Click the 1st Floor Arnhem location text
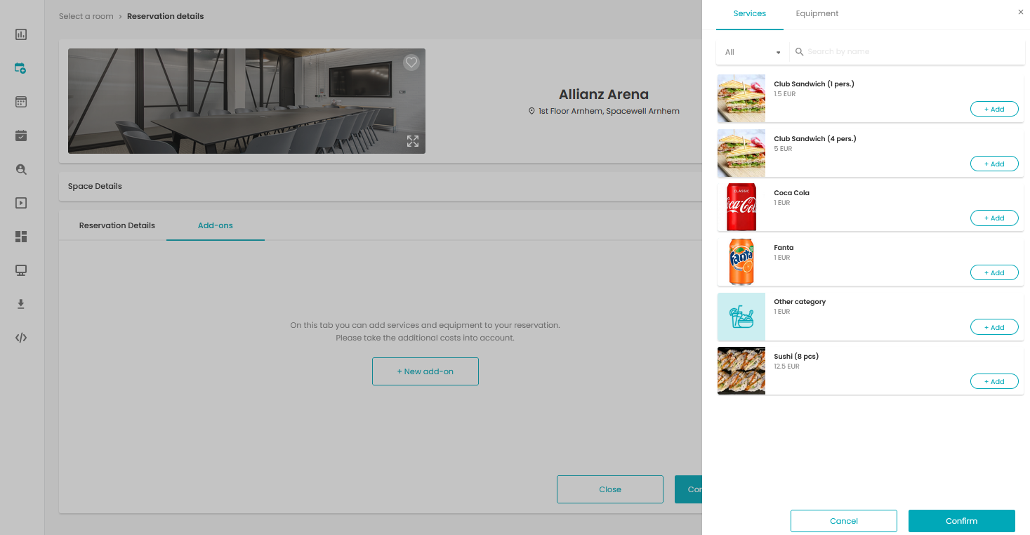Image resolution: width=1030 pixels, height=535 pixels. pos(609,111)
